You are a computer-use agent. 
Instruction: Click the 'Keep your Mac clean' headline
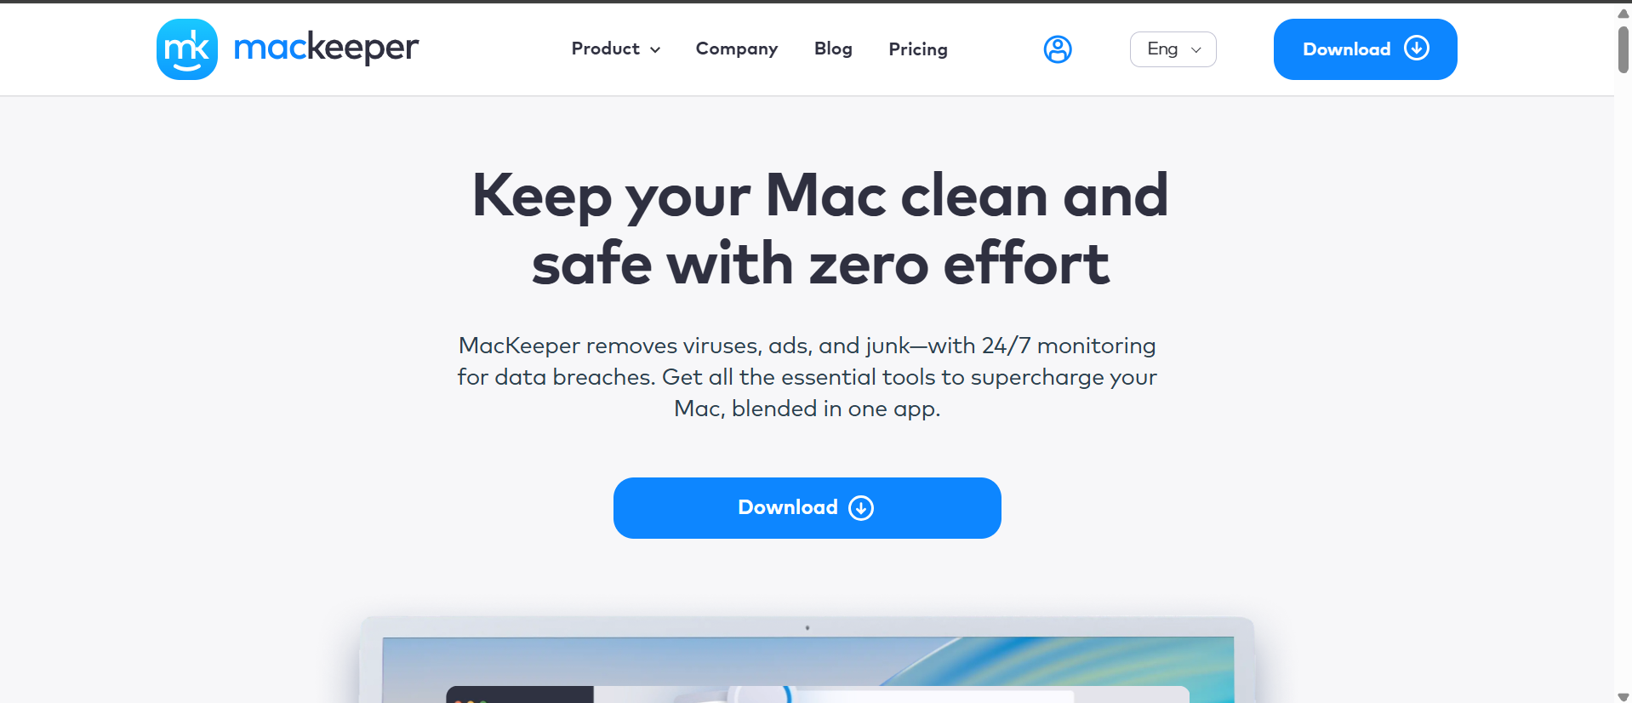819,228
